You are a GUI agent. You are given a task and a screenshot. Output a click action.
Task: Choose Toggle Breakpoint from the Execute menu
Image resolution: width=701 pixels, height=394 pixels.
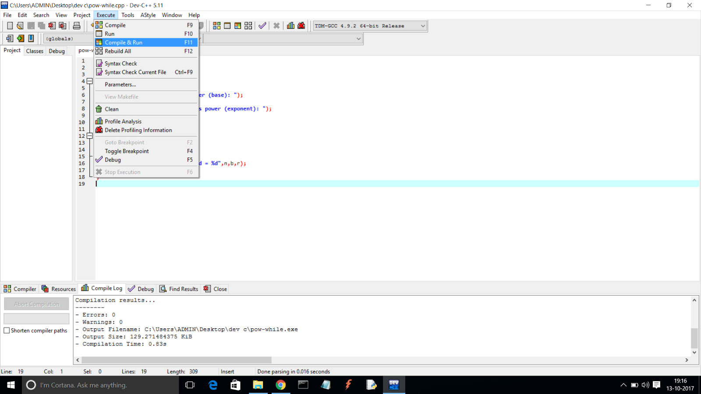(x=127, y=151)
